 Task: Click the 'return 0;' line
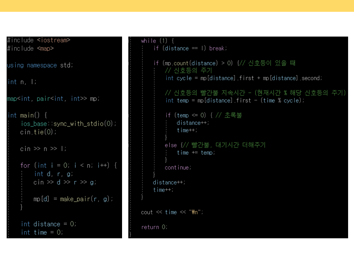[x=154, y=227]
